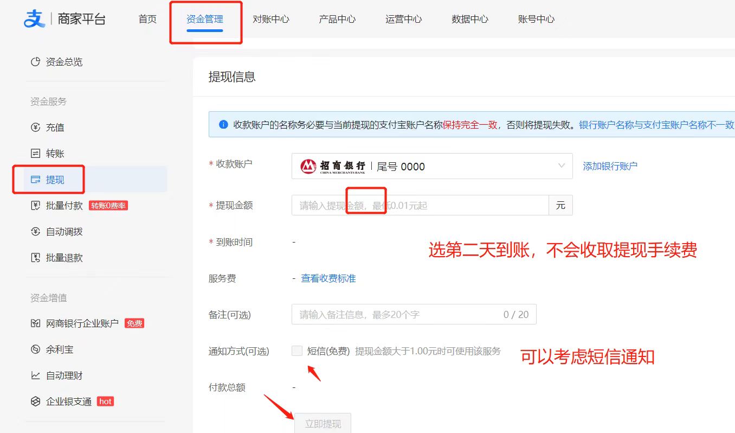735x433 pixels.
Task: Expand the 招商银行 account dropdown
Action: coord(432,166)
